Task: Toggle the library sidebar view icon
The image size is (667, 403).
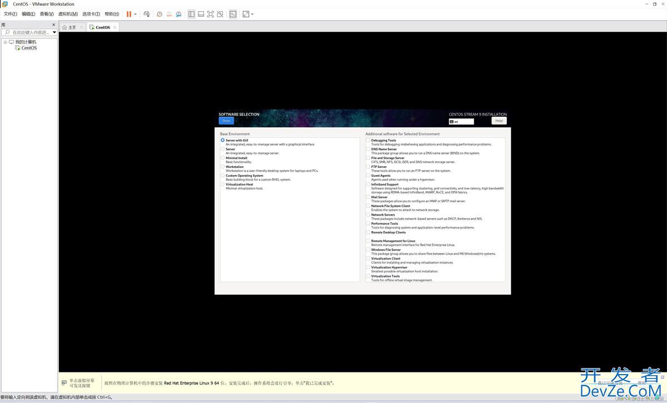Action: point(191,14)
